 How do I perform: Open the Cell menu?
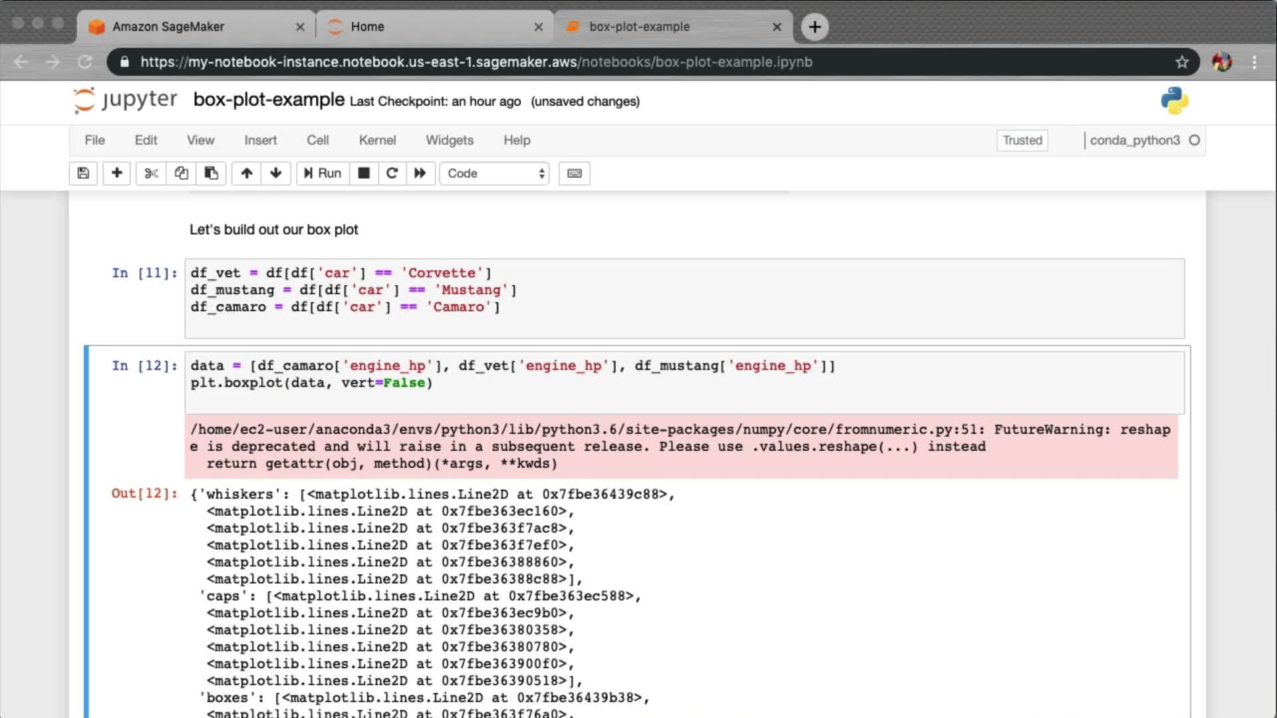(317, 140)
